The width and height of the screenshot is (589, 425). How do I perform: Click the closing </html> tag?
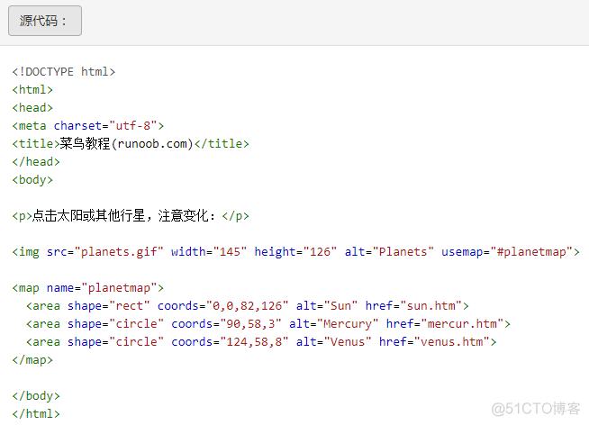click(x=36, y=414)
